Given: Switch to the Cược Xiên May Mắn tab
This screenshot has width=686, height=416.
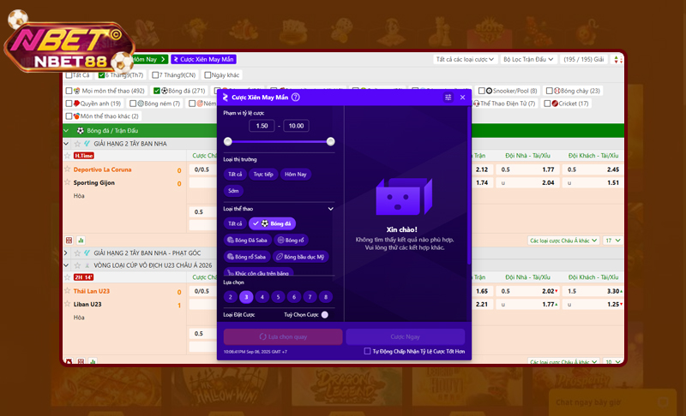Looking at the screenshot, I should tap(203, 60).
